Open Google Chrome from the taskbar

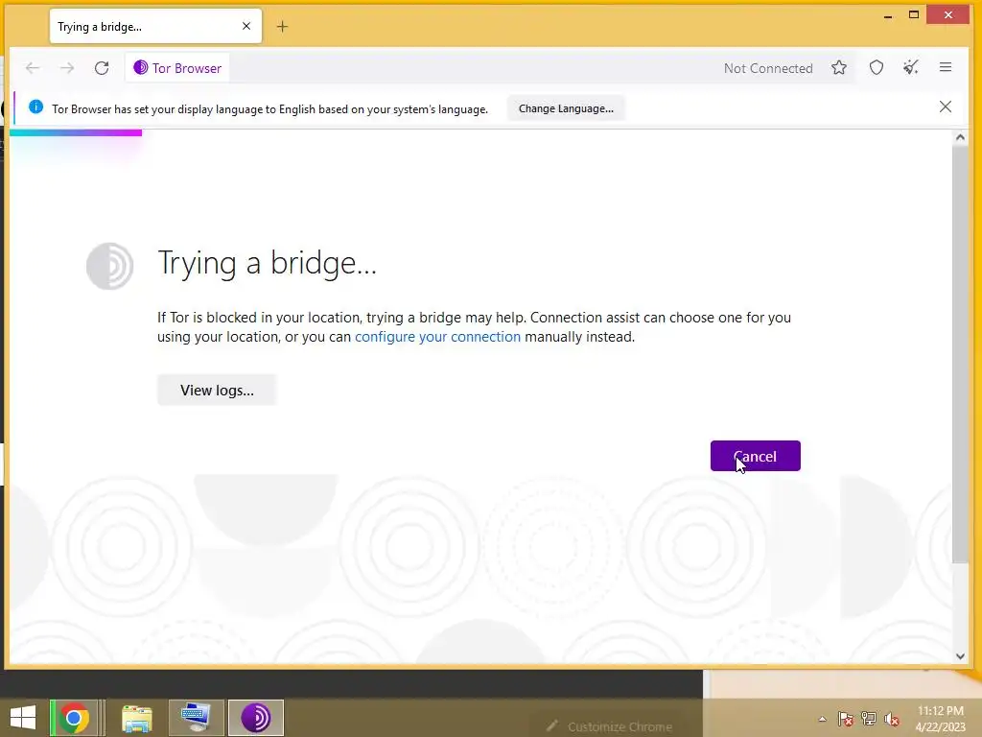(74, 718)
